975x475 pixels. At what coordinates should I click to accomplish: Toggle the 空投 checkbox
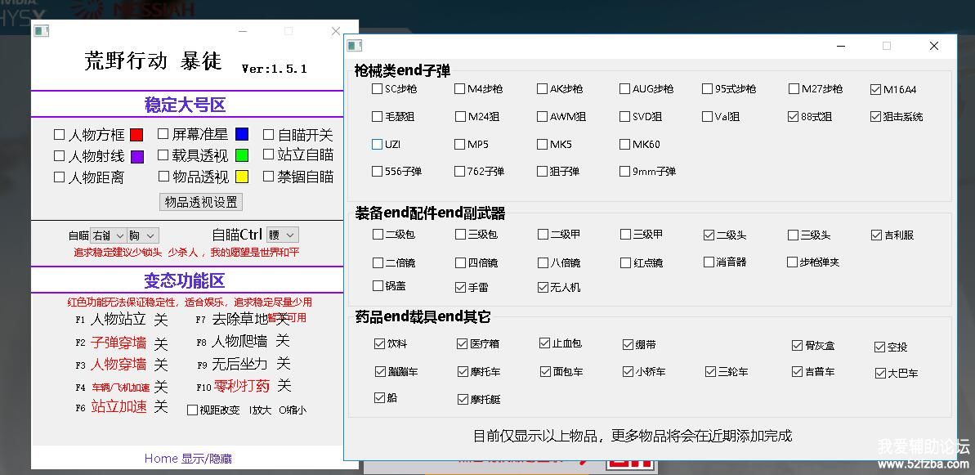pyautogui.click(x=880, y=347)
